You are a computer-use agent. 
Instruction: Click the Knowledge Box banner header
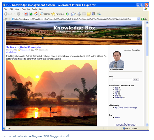74,33
